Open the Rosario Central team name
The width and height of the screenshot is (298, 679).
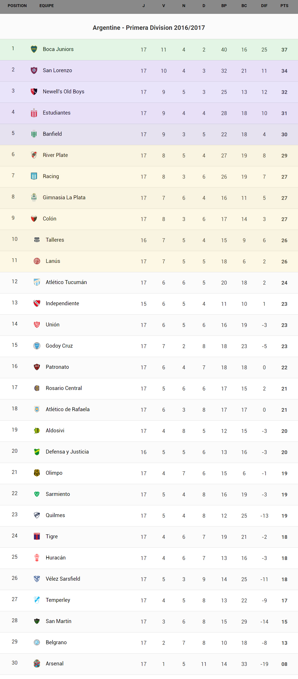[64, 388]
